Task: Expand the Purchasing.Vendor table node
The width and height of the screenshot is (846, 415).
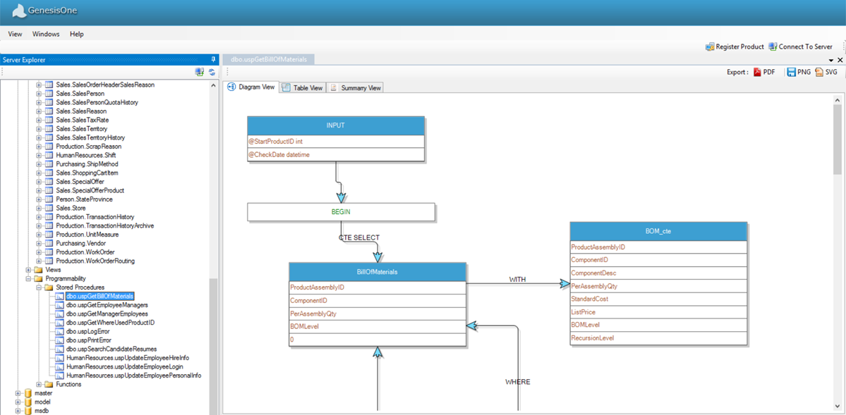Action: click(39, 244)
